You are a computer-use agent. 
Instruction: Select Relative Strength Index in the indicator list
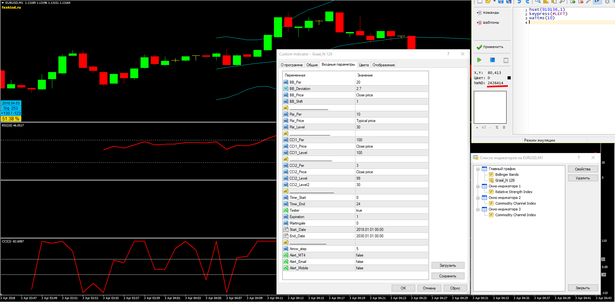pyautogui.click(x=514, y=192)
